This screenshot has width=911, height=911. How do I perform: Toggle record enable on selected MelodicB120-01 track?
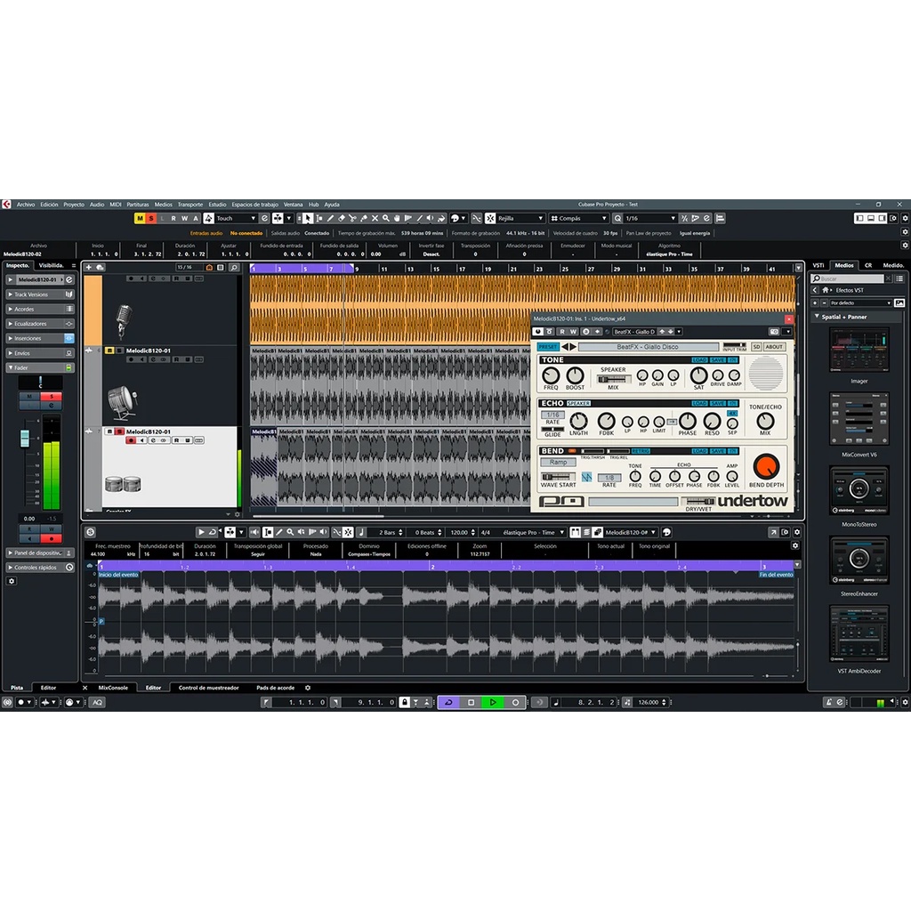(x=131, y=440)
